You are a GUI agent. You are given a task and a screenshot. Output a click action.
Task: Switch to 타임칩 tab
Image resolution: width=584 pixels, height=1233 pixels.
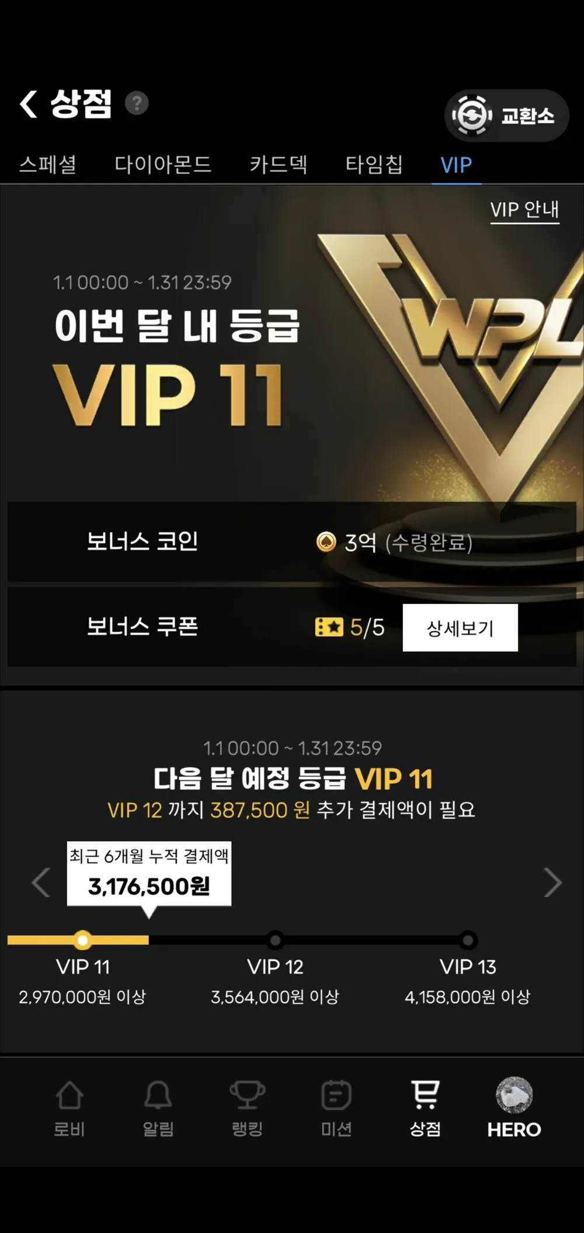click(374, 164)
